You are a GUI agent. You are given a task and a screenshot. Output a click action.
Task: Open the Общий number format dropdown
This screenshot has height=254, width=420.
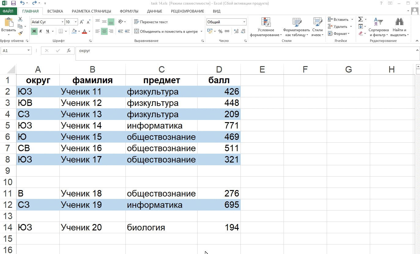[244, 22]
